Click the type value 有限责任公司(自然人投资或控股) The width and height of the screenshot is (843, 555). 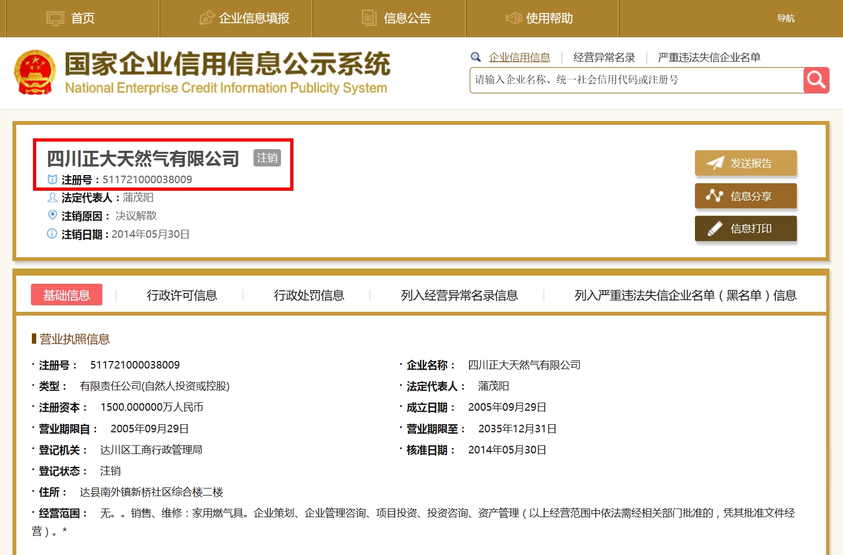tap(155, 386)
